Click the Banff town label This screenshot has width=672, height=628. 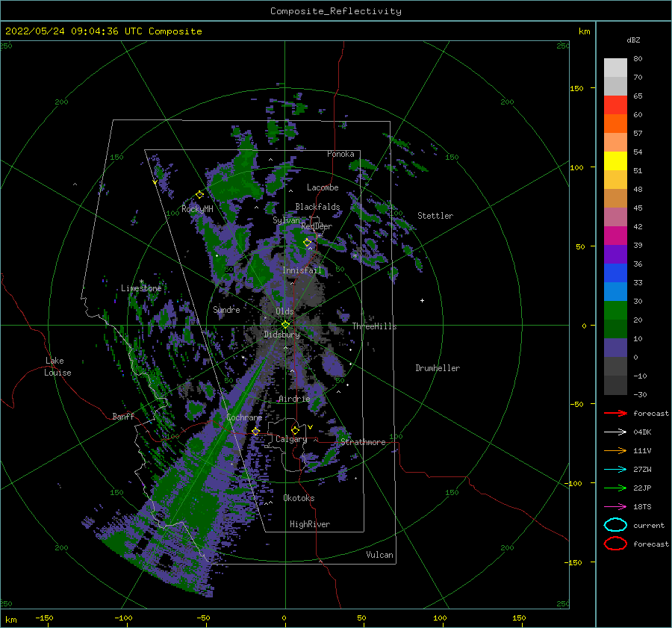(x=123, y=417)
